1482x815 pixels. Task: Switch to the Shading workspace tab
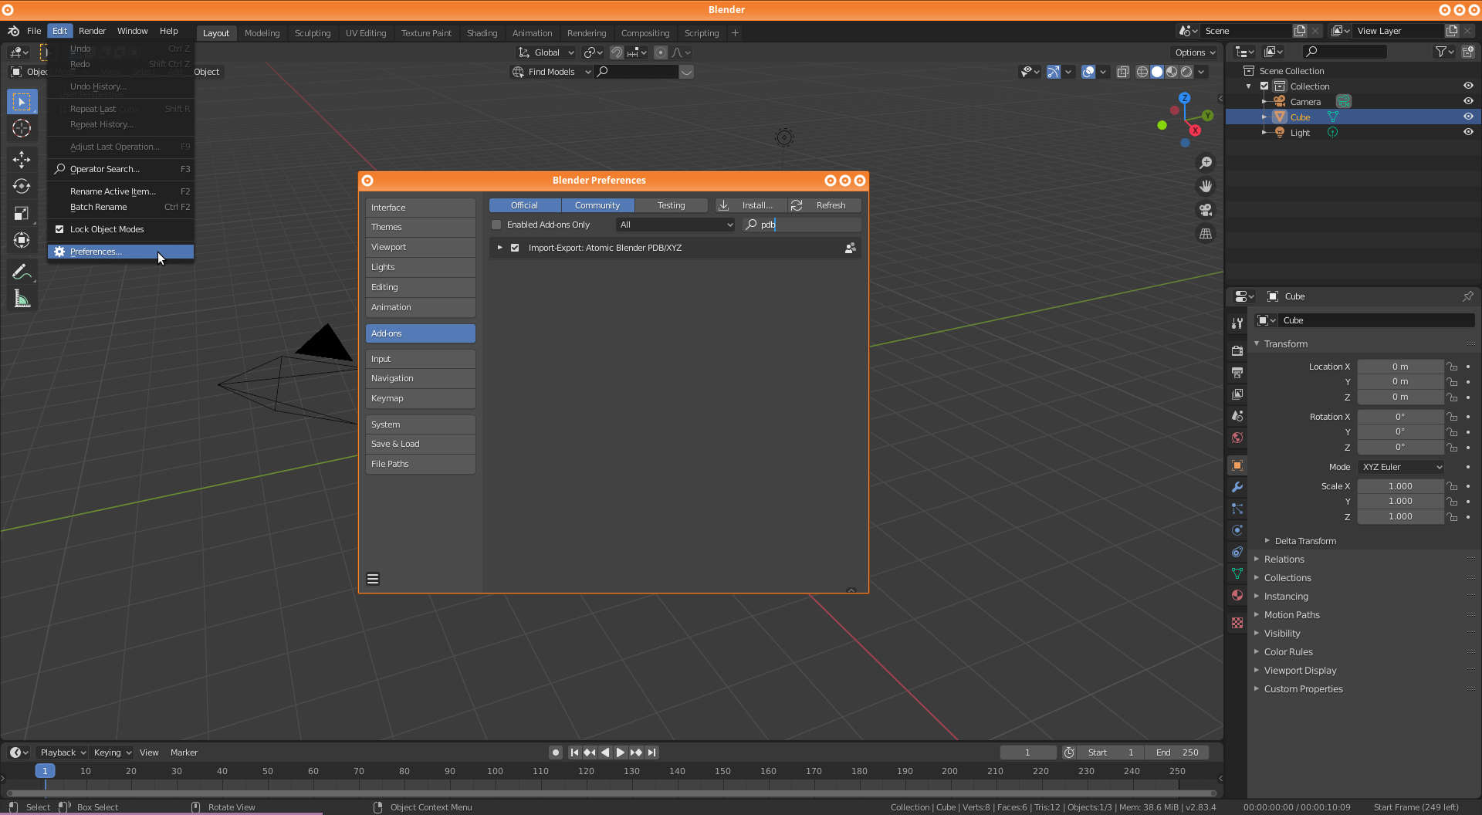click(482, 33)
